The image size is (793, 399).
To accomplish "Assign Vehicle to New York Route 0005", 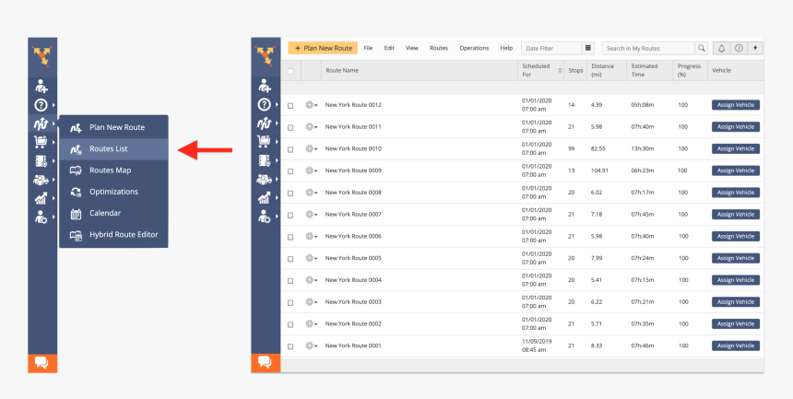I will pyautogui.click(x=735, y=258).
